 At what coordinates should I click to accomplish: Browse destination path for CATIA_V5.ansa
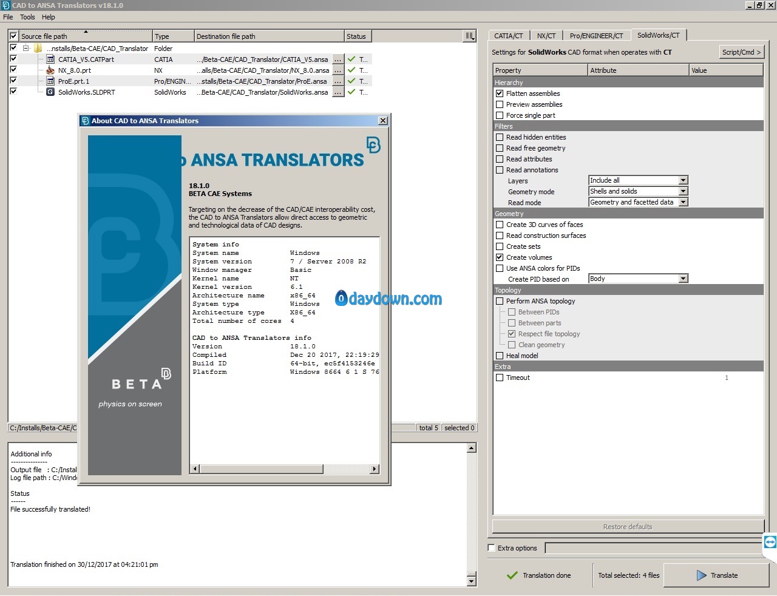tap(338, 59)
